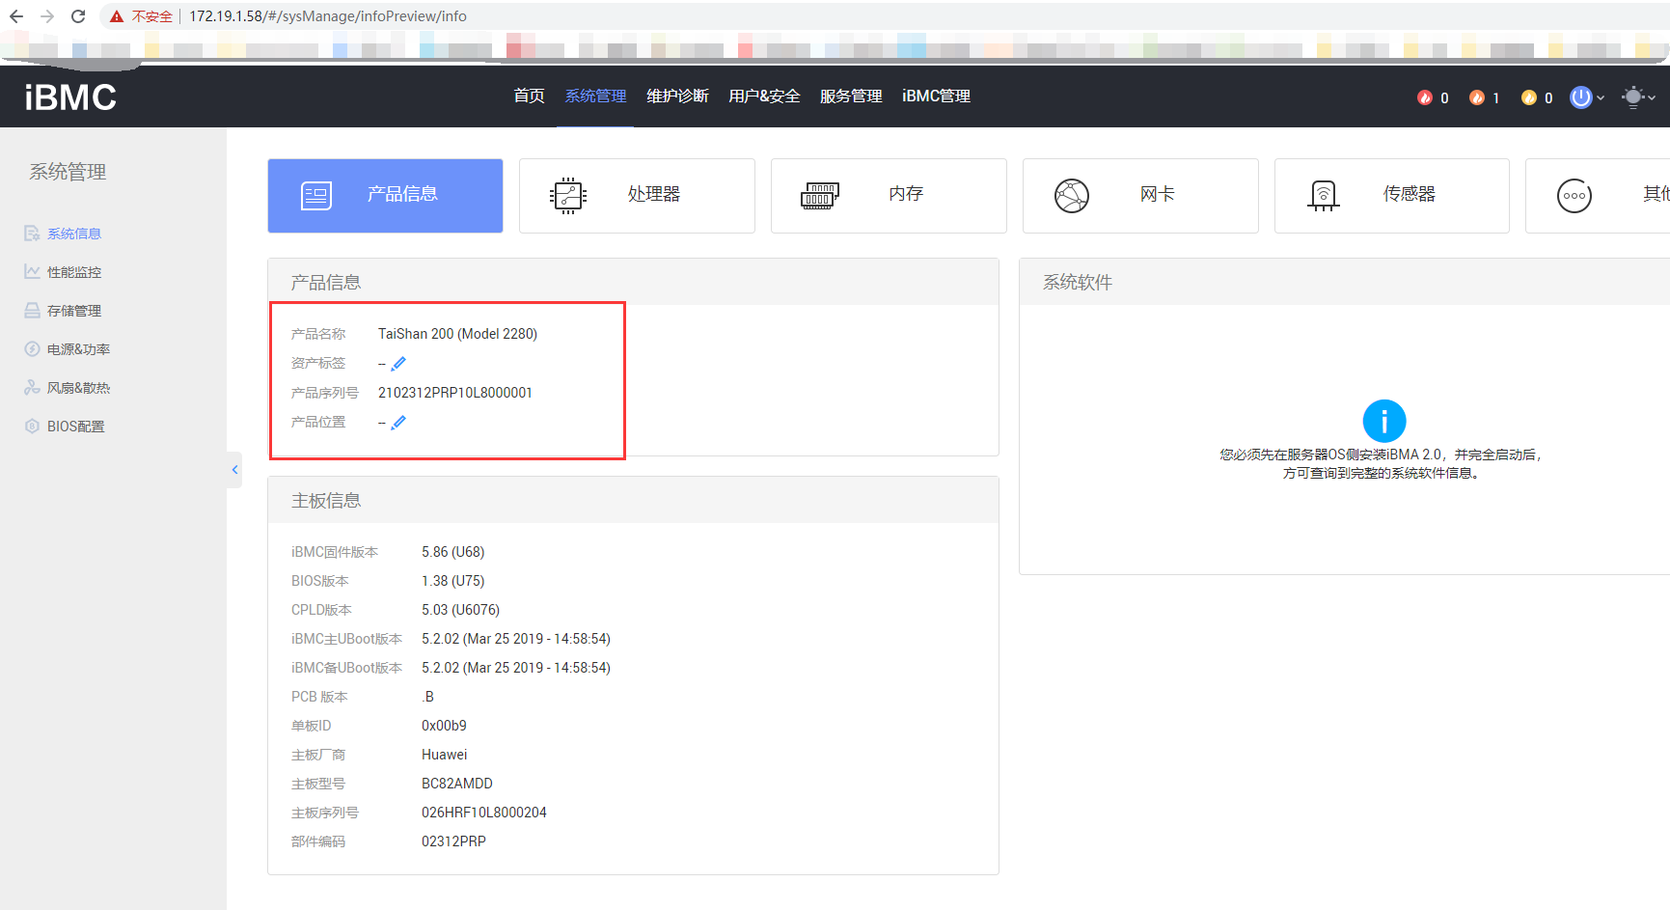Screen dimensions: 1670x910
Task: Open the 系统管理 menu
Action: (x=595, y=97)
